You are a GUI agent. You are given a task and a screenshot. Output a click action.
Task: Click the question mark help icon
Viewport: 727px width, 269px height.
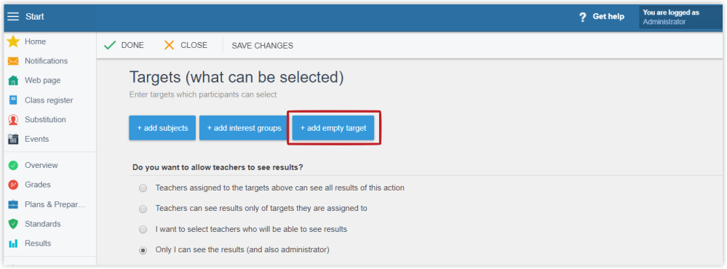(583, 17)
